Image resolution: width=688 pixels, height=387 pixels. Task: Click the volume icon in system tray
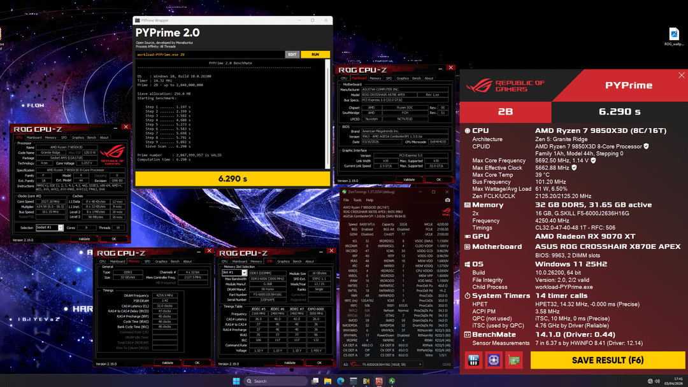pyautogui.click(x=658, y=381)
